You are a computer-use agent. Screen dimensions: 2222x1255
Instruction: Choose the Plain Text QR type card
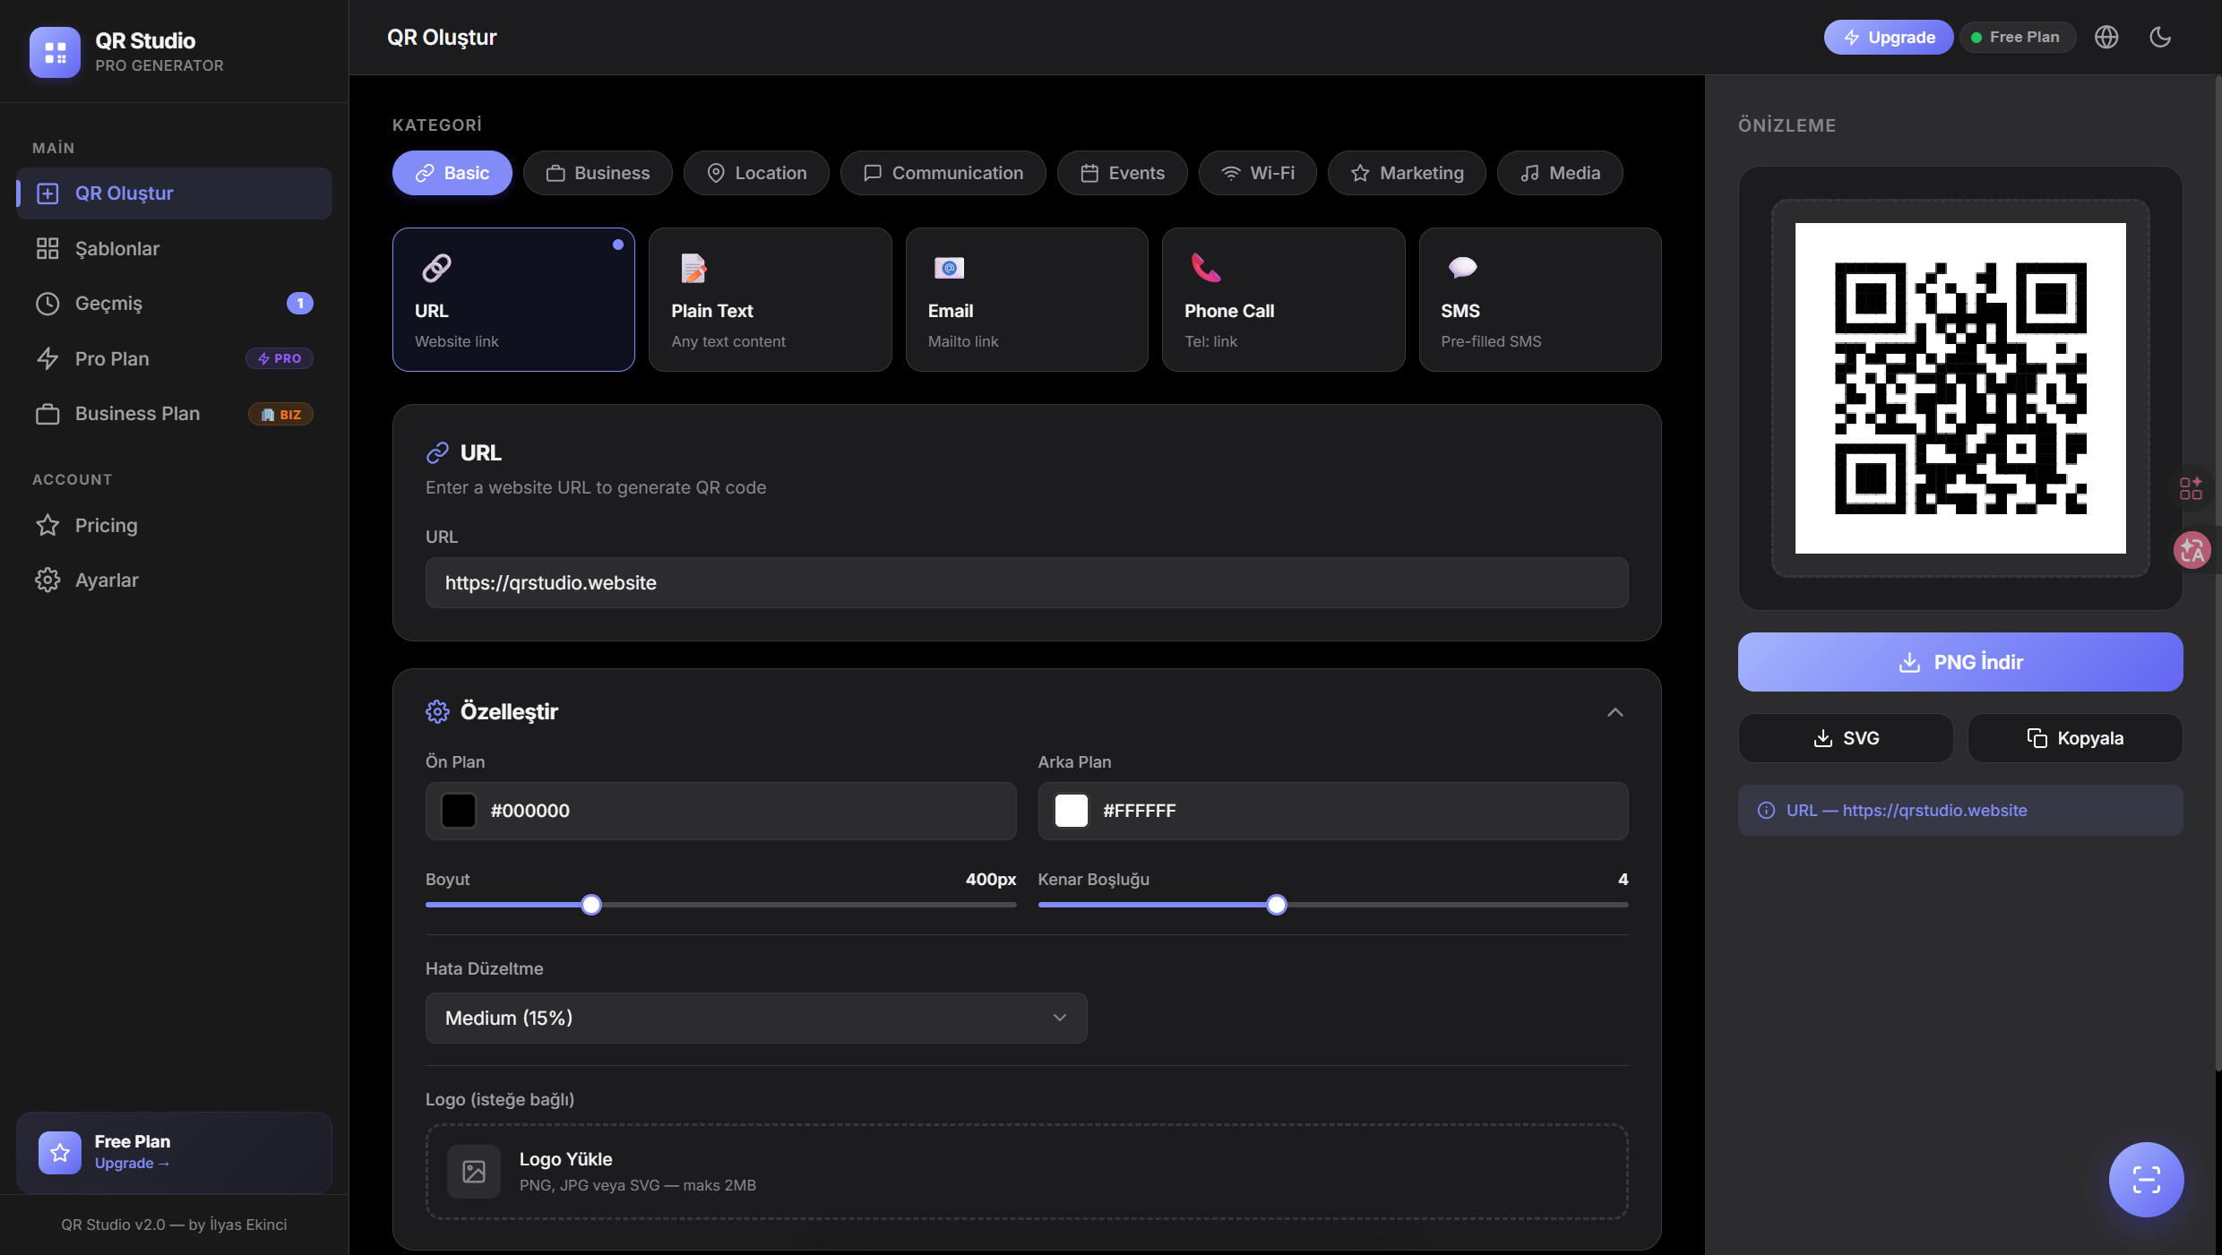click(x=771, y=299)
